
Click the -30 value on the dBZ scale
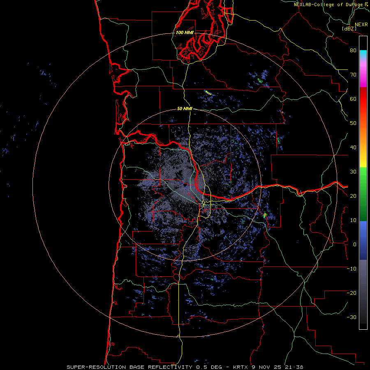(351, 317)
